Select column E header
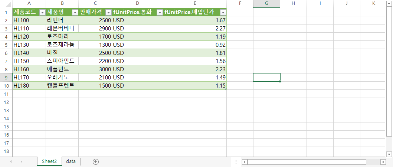Image resolution: width=393 pixels, height=167 pixels. [x=195, y=3]
